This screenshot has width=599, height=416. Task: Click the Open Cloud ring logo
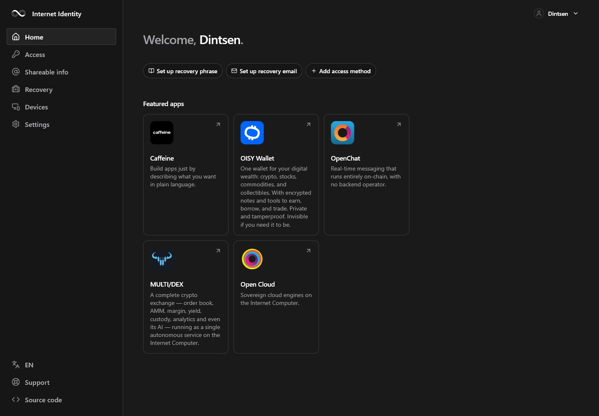[x=252, y=259]
